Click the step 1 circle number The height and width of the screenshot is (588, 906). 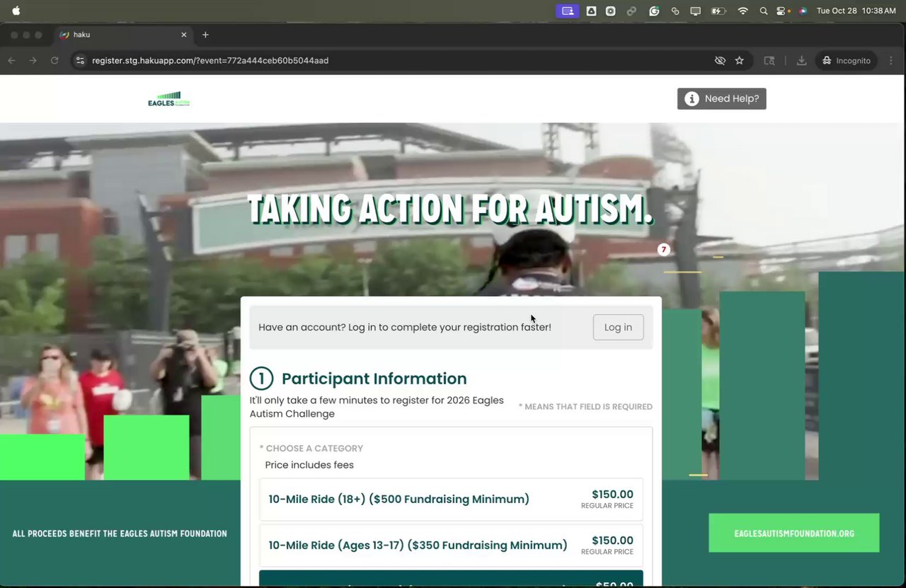(261, 379)
